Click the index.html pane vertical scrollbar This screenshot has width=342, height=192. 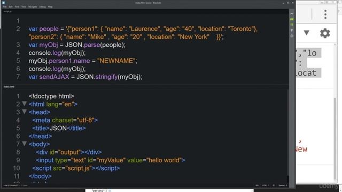287,133
